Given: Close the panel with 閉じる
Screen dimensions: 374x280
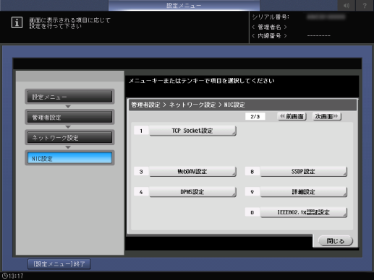Looking at the screenshot, I should [336, 241].
